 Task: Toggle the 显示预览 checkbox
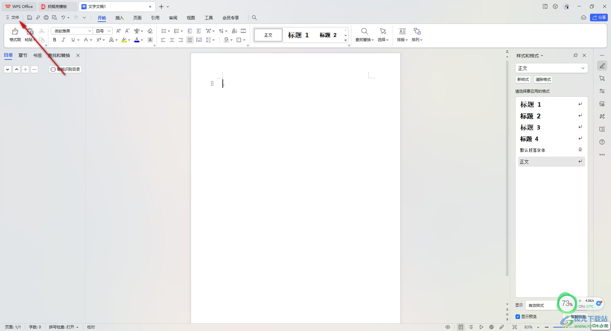(517, 317)
